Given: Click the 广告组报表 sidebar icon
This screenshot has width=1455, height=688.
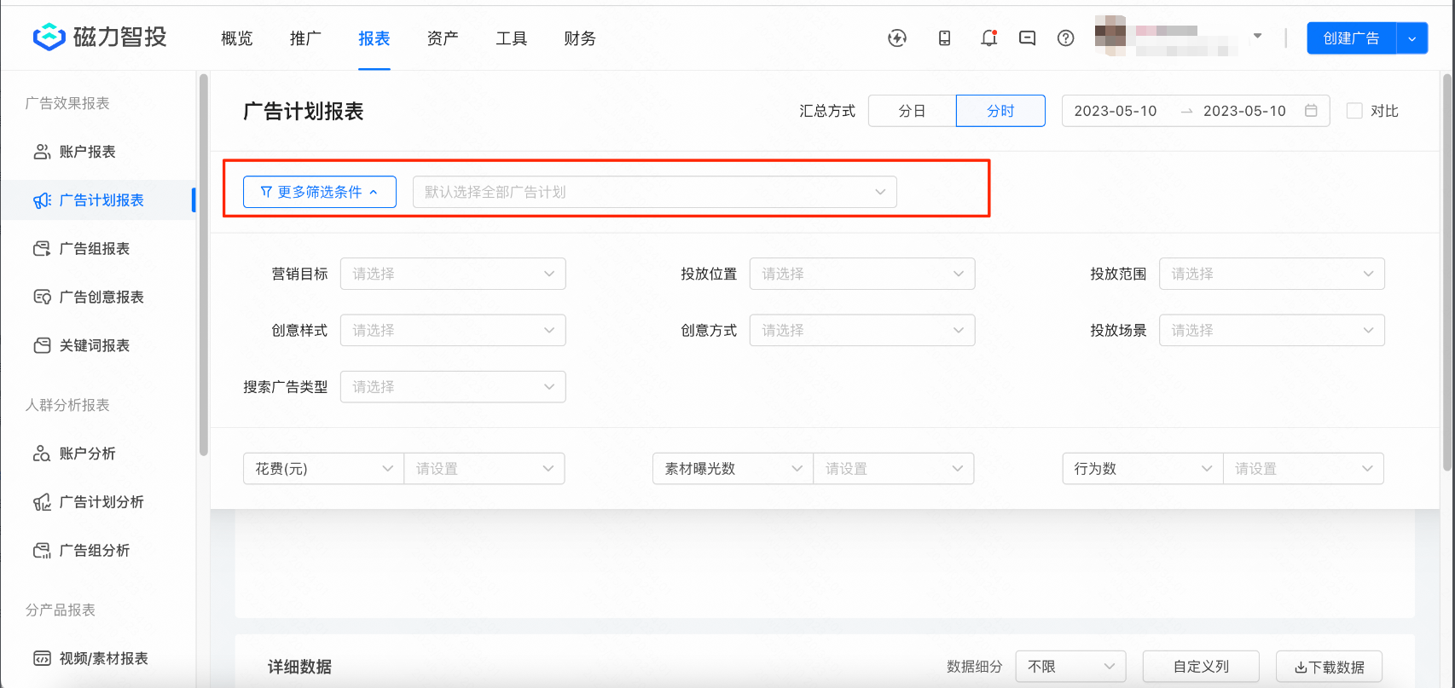Looking at the screenshot, I should click(x=42, y=249).
